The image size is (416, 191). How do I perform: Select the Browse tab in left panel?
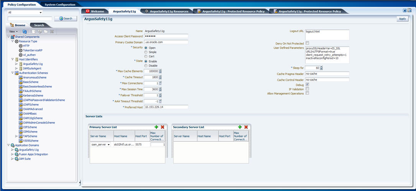pos(18,25)
